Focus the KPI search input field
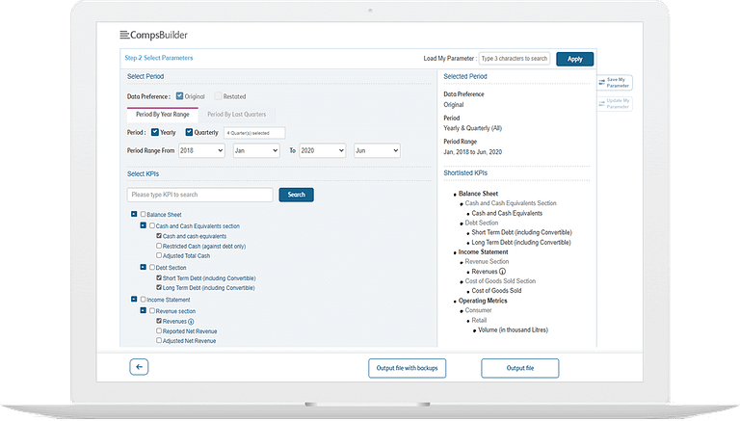 [x=200, y=195]
